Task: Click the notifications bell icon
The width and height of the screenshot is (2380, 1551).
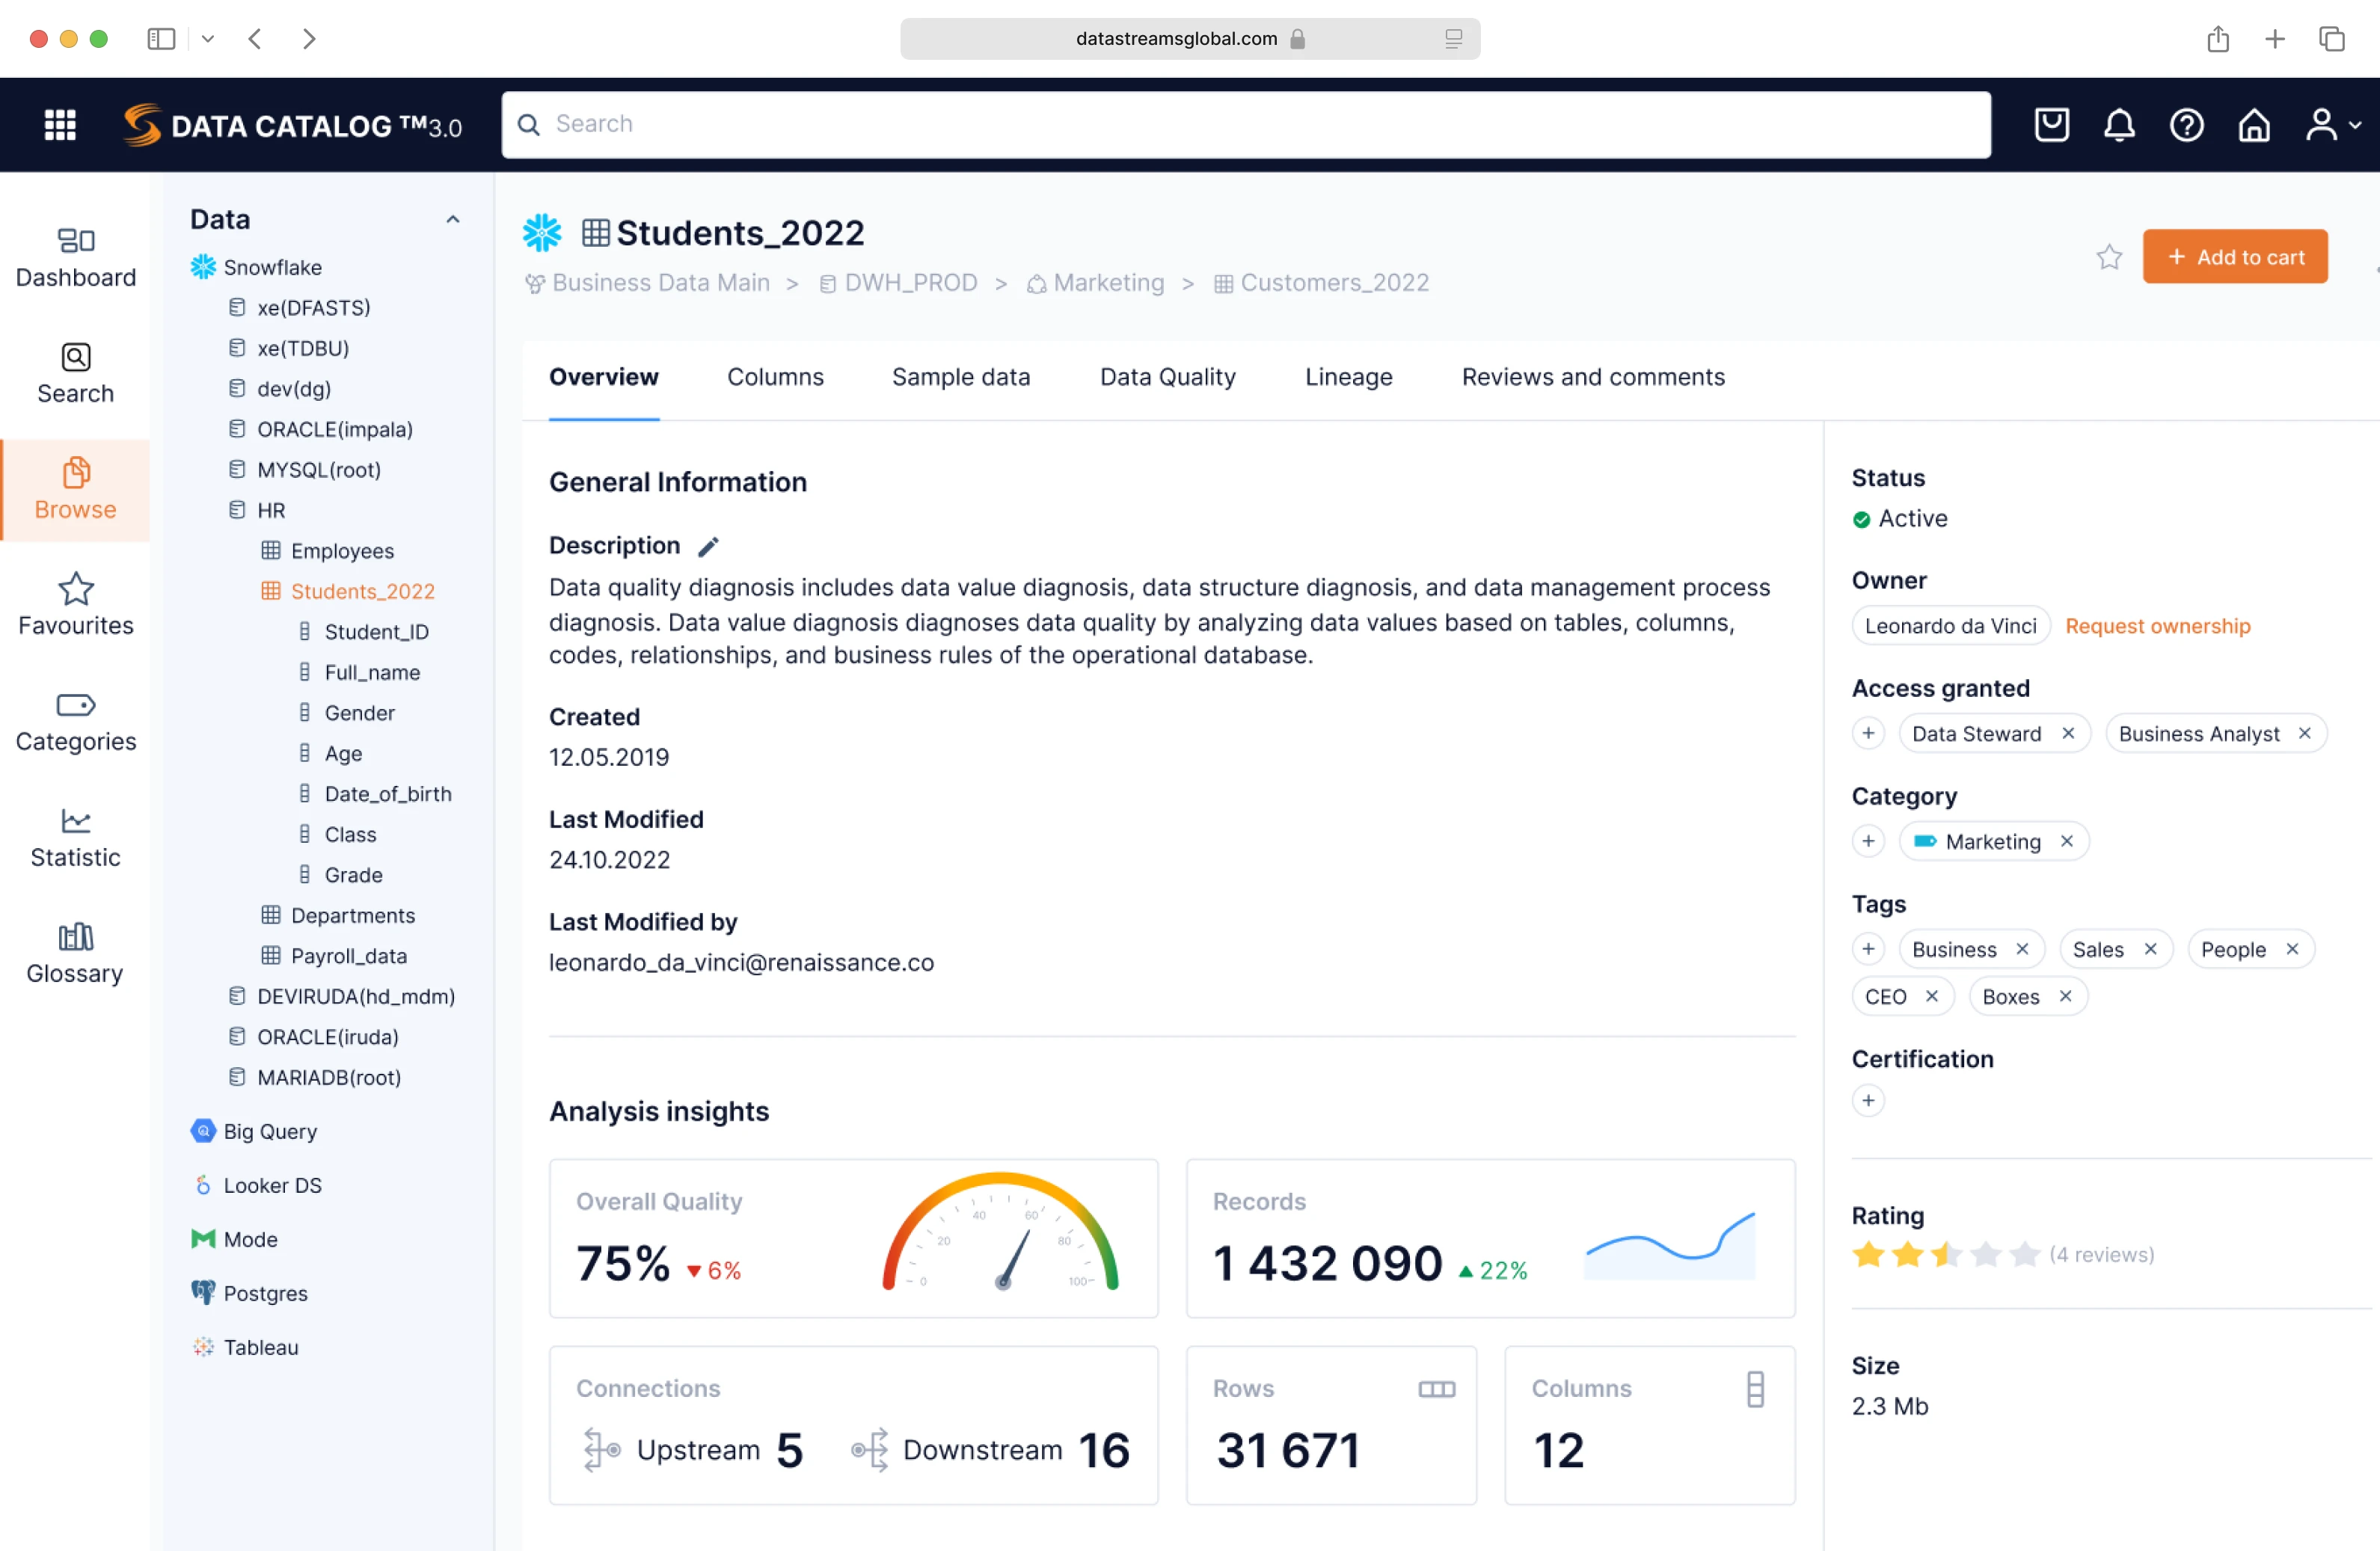Action: click(2119, 125)
